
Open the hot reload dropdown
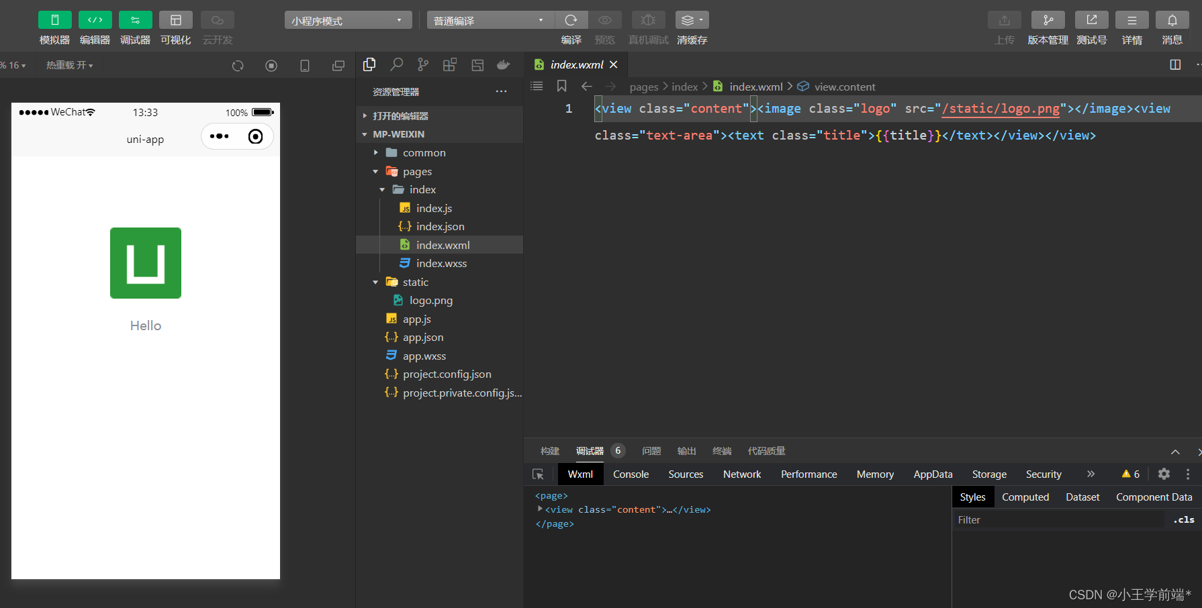[70, 65]
